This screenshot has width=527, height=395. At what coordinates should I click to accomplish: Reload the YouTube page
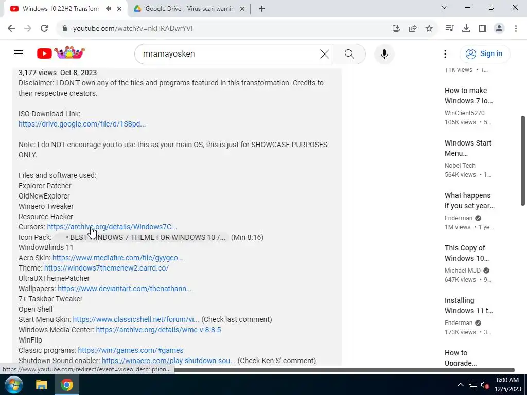(x=44, y=29)
